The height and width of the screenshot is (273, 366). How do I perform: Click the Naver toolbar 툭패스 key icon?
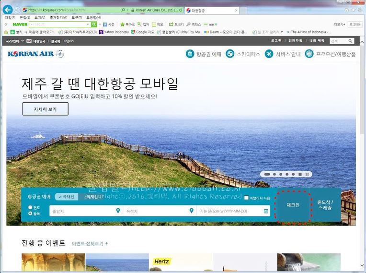(x=194, y=24)
